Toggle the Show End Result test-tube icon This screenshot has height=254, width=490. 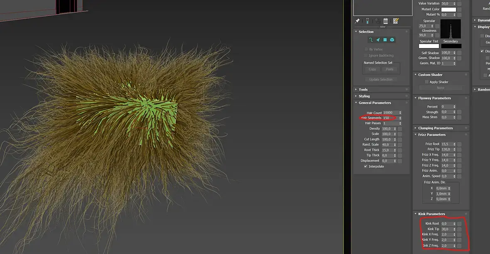pyautogui.click(x=367, y=21)
